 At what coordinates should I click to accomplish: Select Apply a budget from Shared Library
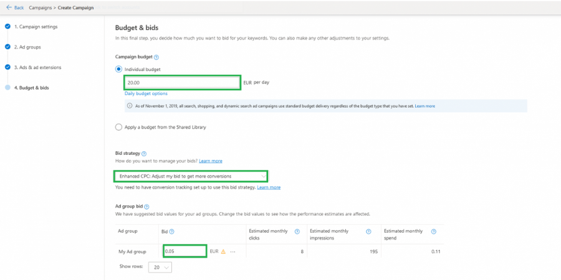(x=118, y=127)
